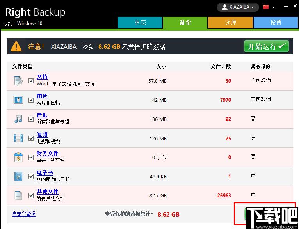Toggle the 音乐 music checkbox

click(x=31, y=119)
